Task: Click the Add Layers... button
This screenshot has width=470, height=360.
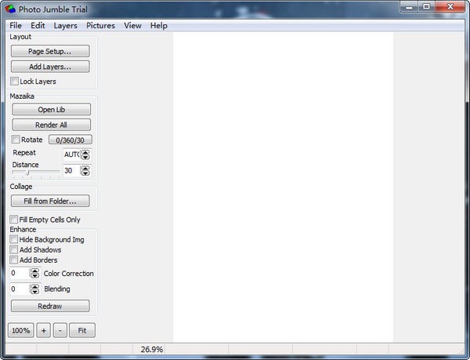Action: pos(50,67)
